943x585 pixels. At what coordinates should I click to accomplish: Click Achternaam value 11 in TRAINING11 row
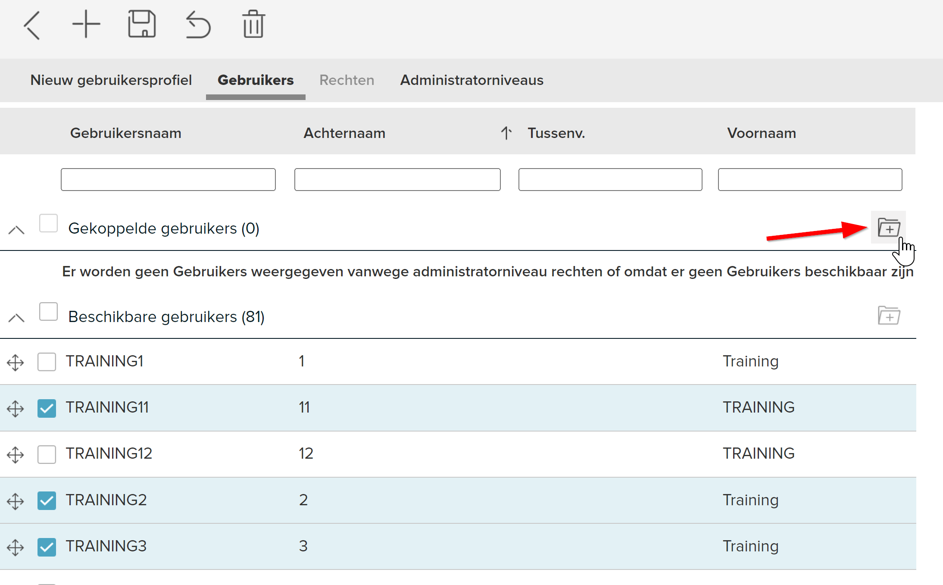coord(305,407)
